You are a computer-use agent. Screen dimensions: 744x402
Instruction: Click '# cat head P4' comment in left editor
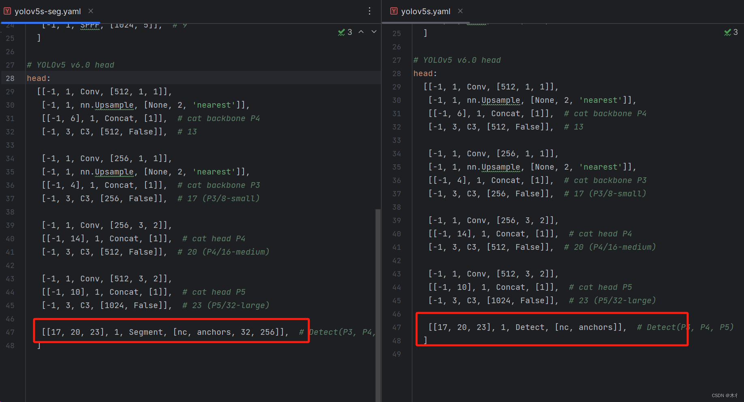click(x=214, y=238)
